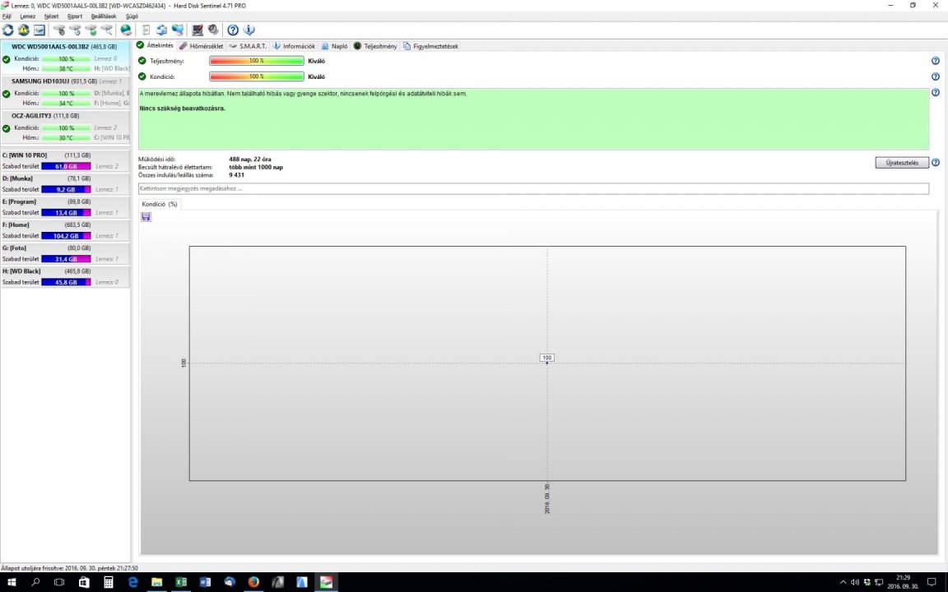Open the report document toolbar icon
The image size is (948, 592).
pos(146,30)
